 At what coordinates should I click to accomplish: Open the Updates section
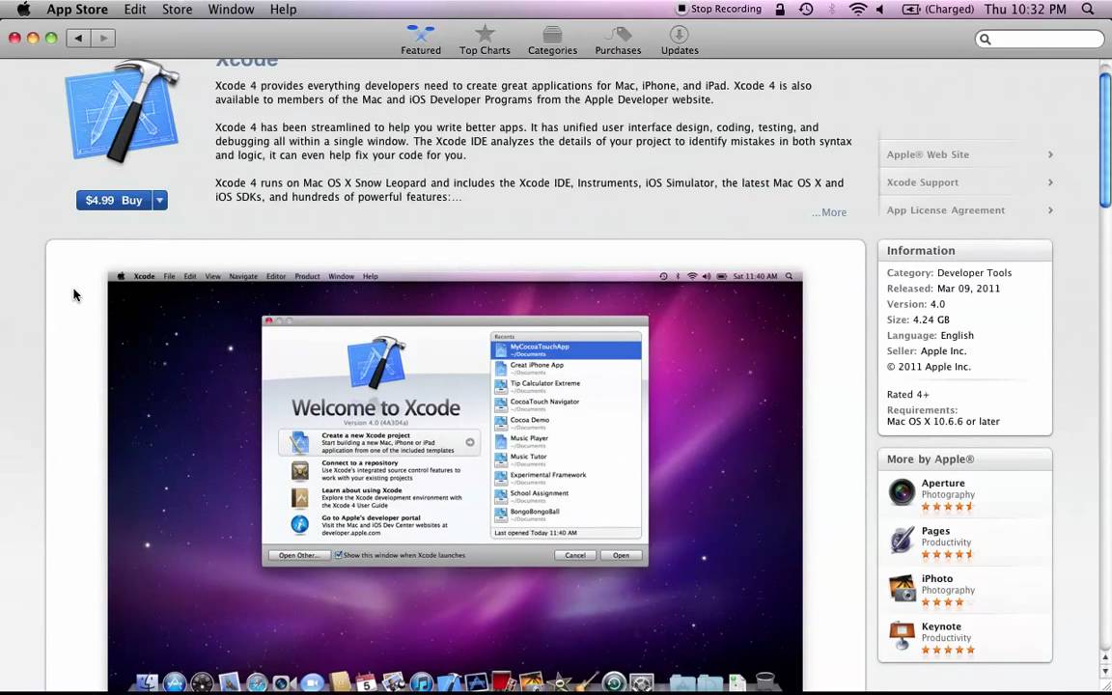pos(680,40)
